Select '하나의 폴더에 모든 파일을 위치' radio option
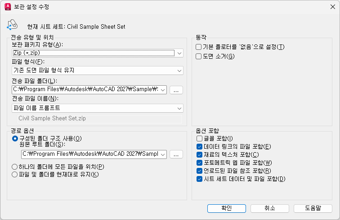The height and width of the screenshot is (220, 340). 15,167
